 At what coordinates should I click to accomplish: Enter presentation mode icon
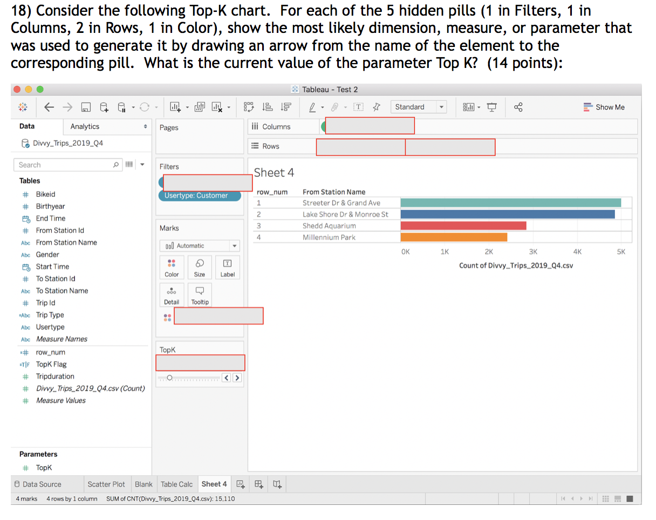491,107
